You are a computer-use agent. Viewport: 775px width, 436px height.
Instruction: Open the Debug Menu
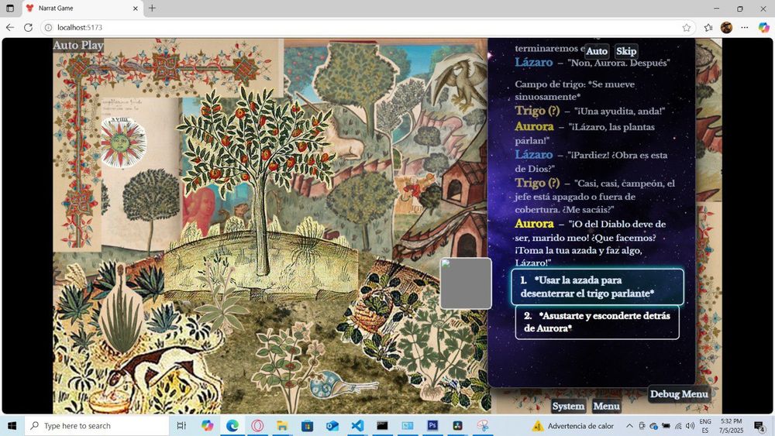679,394
